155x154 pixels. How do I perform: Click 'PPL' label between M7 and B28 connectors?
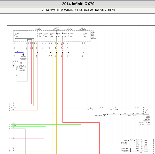(x=101, y=107)
